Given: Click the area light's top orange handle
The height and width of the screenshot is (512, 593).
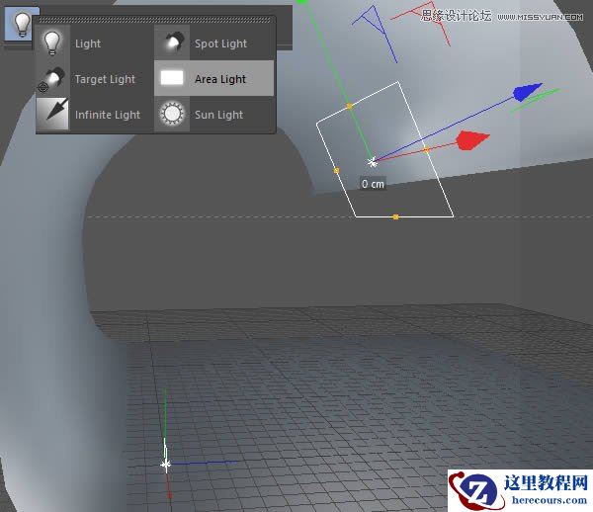Looking at the screenshot, I should point(350,107).
